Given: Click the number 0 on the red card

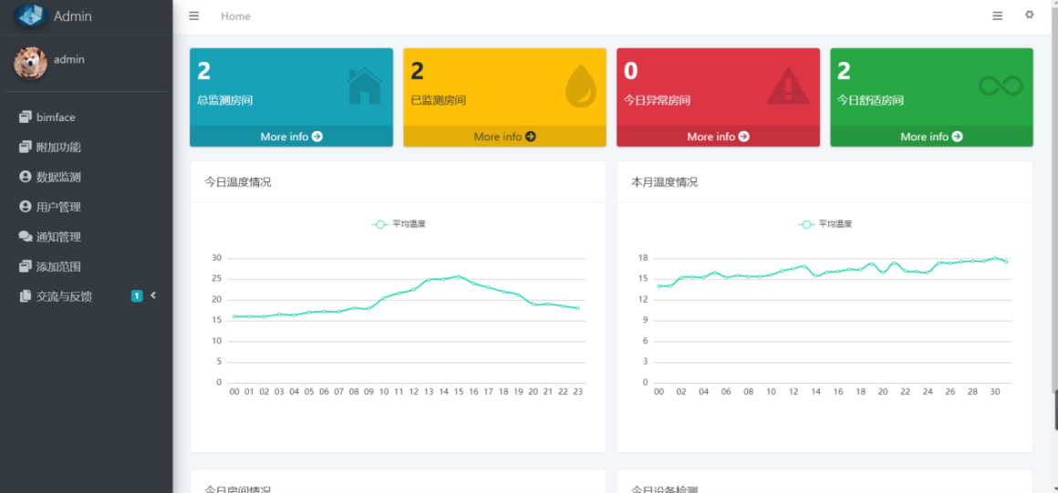Looking at the screenshot, I should click(631, 71).
